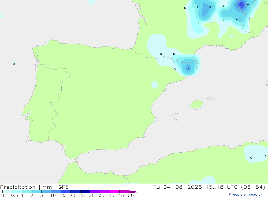Click the 20–25 mm dark blue legend swatch

point(76,192)
